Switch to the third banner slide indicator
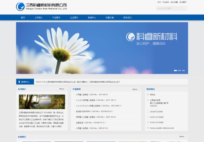Viewport: 204px width, 142px height. pyautogui.click(x=183, y=70)
